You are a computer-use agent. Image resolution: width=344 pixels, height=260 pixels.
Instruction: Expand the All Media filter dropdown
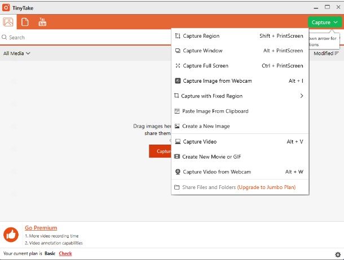[17, 53]
